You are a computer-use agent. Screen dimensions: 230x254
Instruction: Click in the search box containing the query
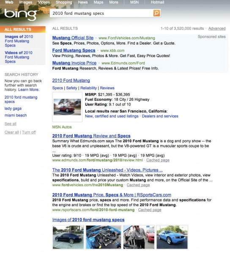point(101,13)
